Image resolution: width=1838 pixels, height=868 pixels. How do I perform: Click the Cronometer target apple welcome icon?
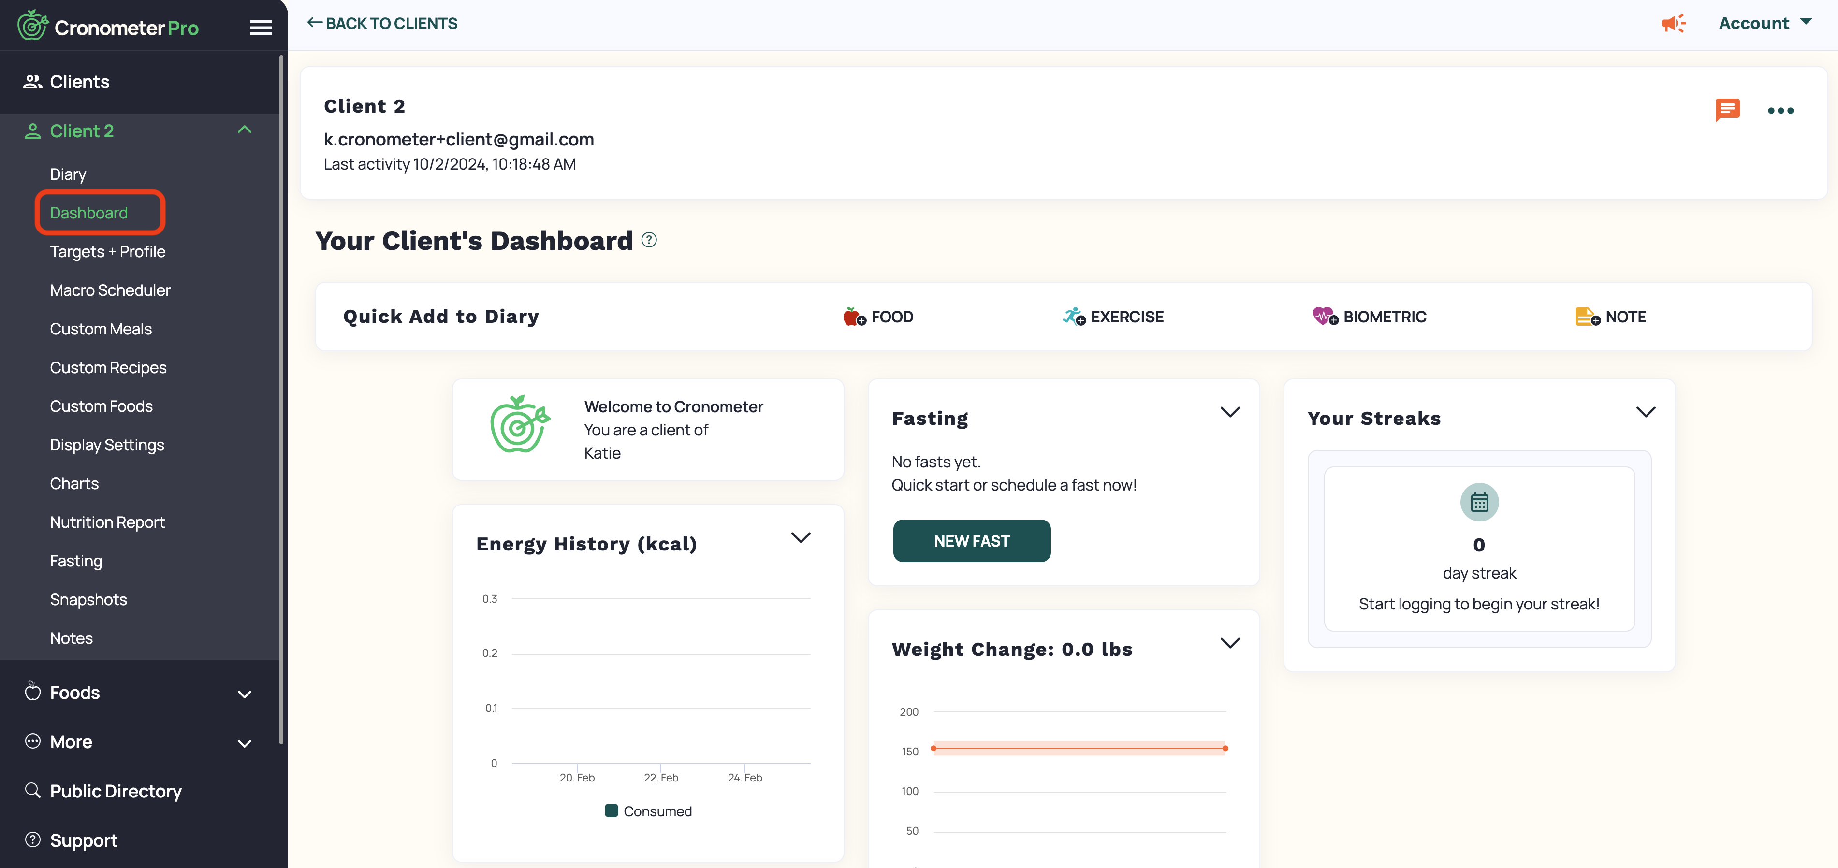click(x=520, y=424)
